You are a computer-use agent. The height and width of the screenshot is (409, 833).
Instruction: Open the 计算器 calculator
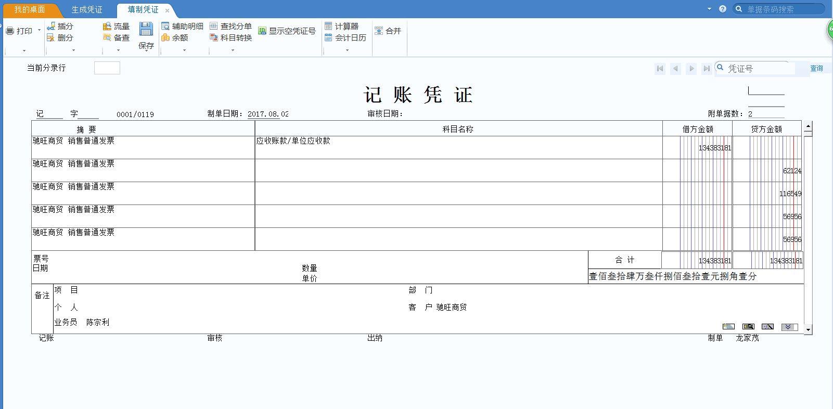(341, 26)
